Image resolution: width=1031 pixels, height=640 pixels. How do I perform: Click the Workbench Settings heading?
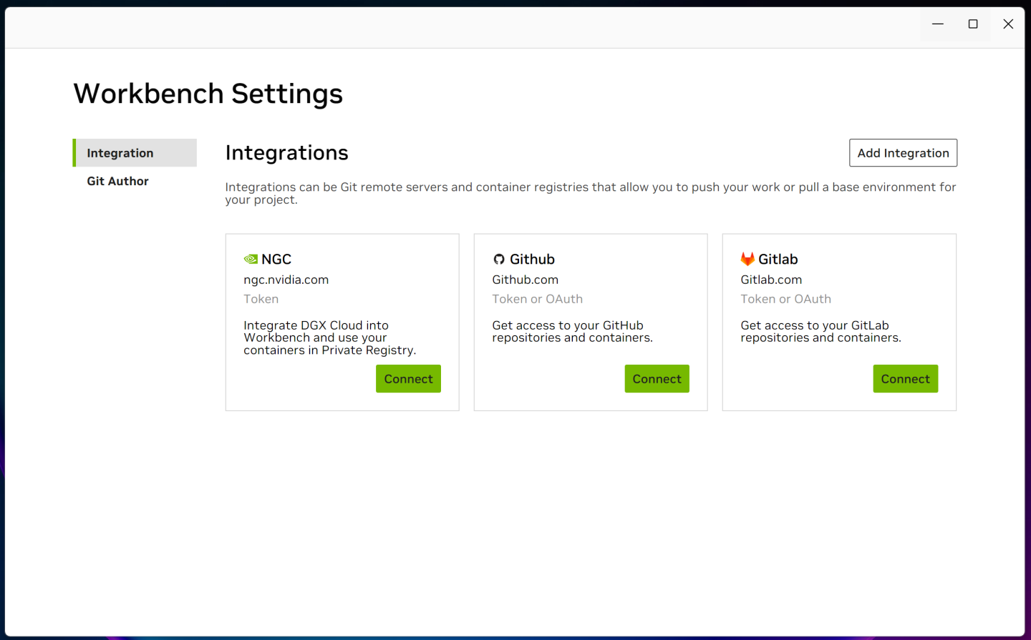[x=208, y=93]
